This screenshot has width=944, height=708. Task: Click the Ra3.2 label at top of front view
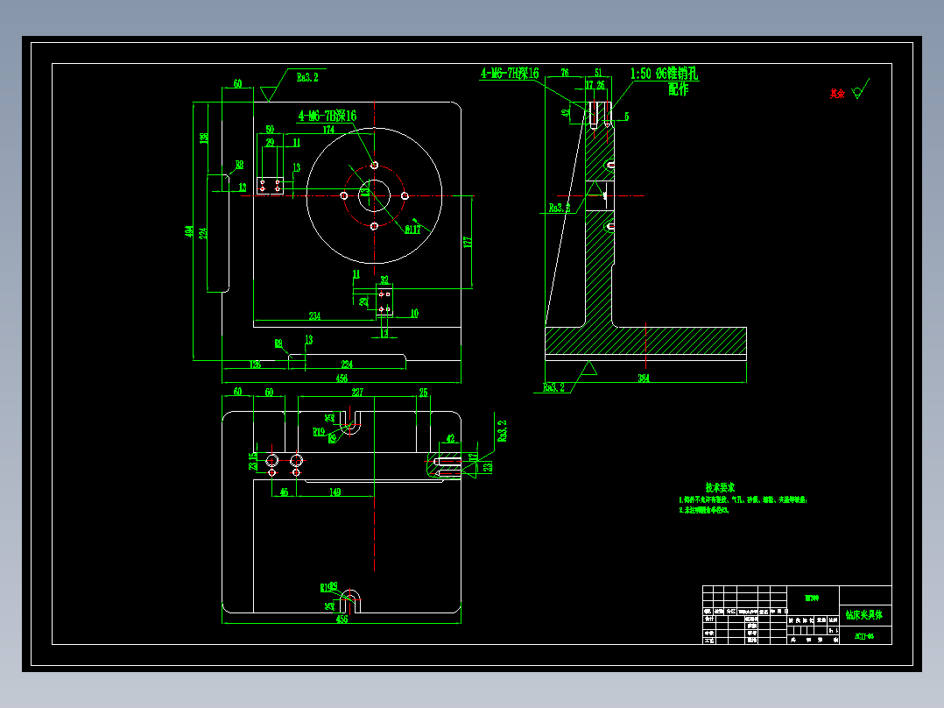(307, 77)
